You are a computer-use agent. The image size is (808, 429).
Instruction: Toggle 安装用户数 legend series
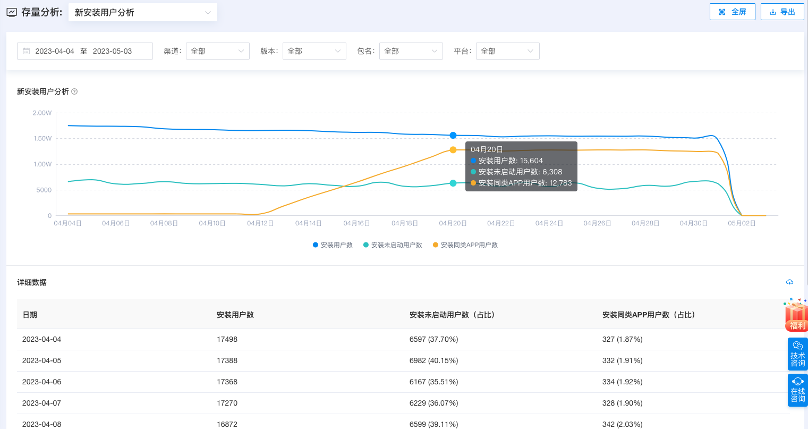[333, 245]
